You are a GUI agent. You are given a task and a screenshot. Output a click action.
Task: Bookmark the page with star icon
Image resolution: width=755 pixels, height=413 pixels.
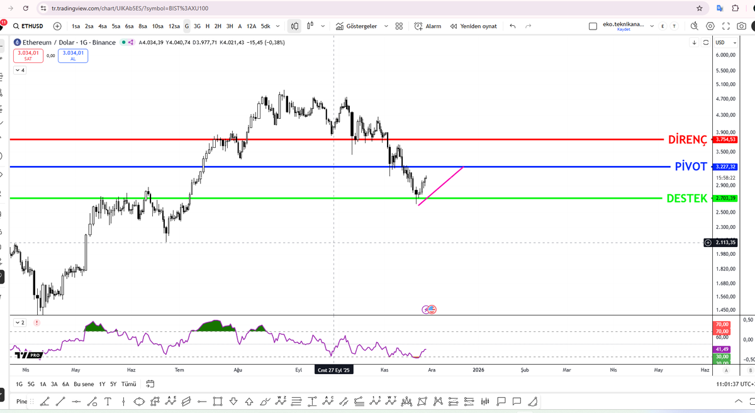[x=699, y=9]
